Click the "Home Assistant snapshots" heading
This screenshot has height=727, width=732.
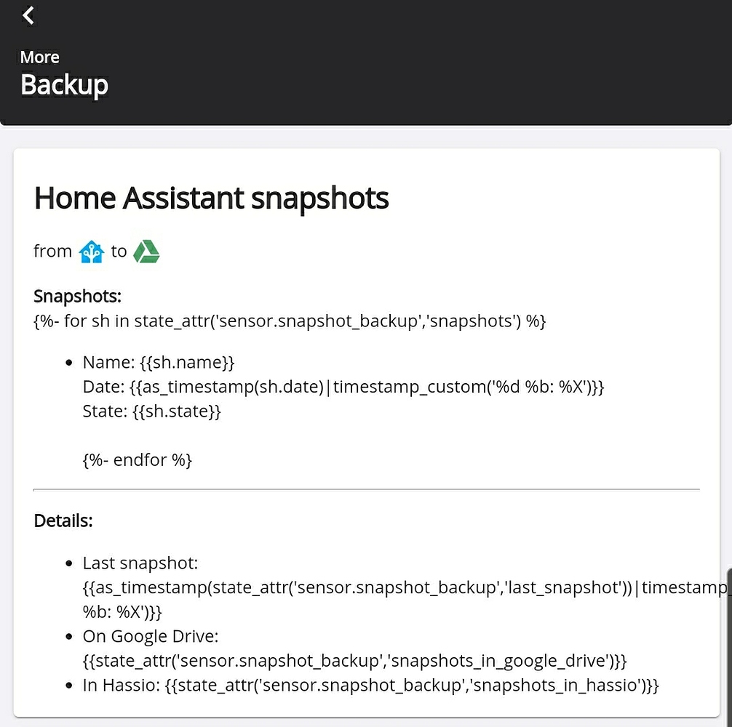coord(211,198)
